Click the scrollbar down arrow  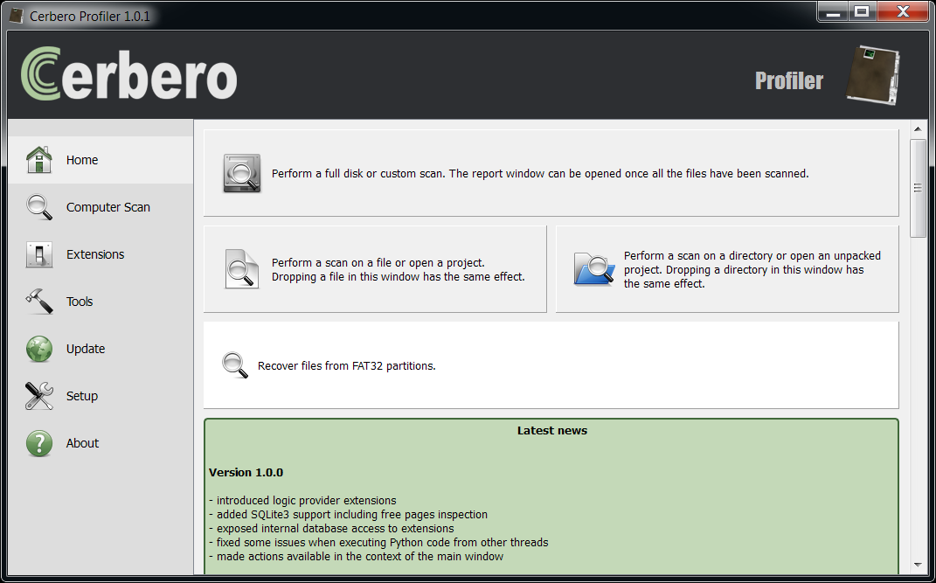[919, 566]
